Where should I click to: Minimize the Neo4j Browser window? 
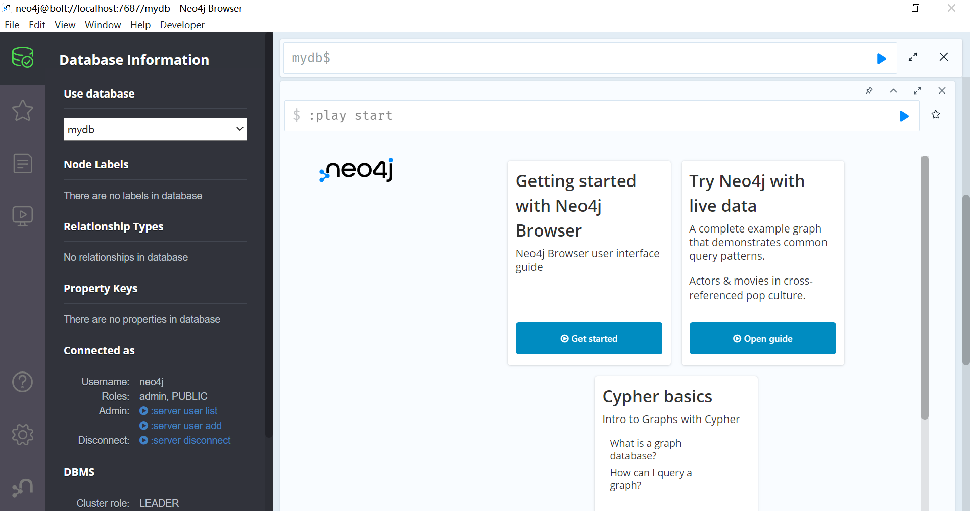pyautogui.click(x=881, y=8)
